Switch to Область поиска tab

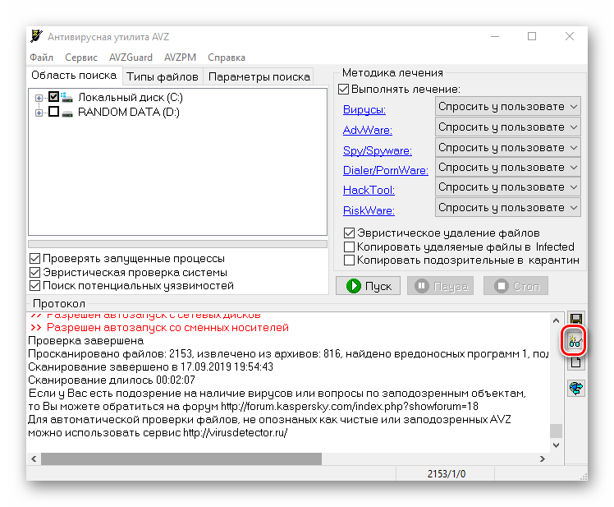tap(74, 76)
